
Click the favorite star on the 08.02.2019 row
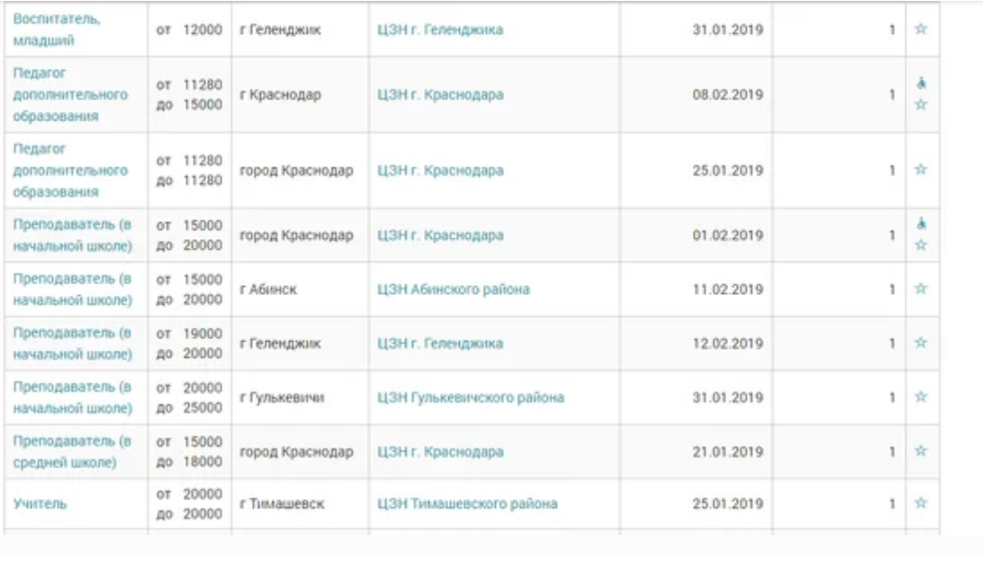point(920,105)
